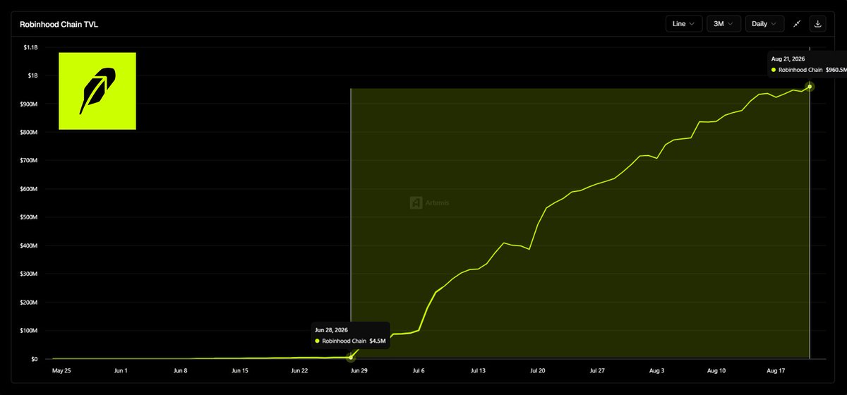Click the Jul 20 x-axis label

pyautogui.click(x=538, y=370)
